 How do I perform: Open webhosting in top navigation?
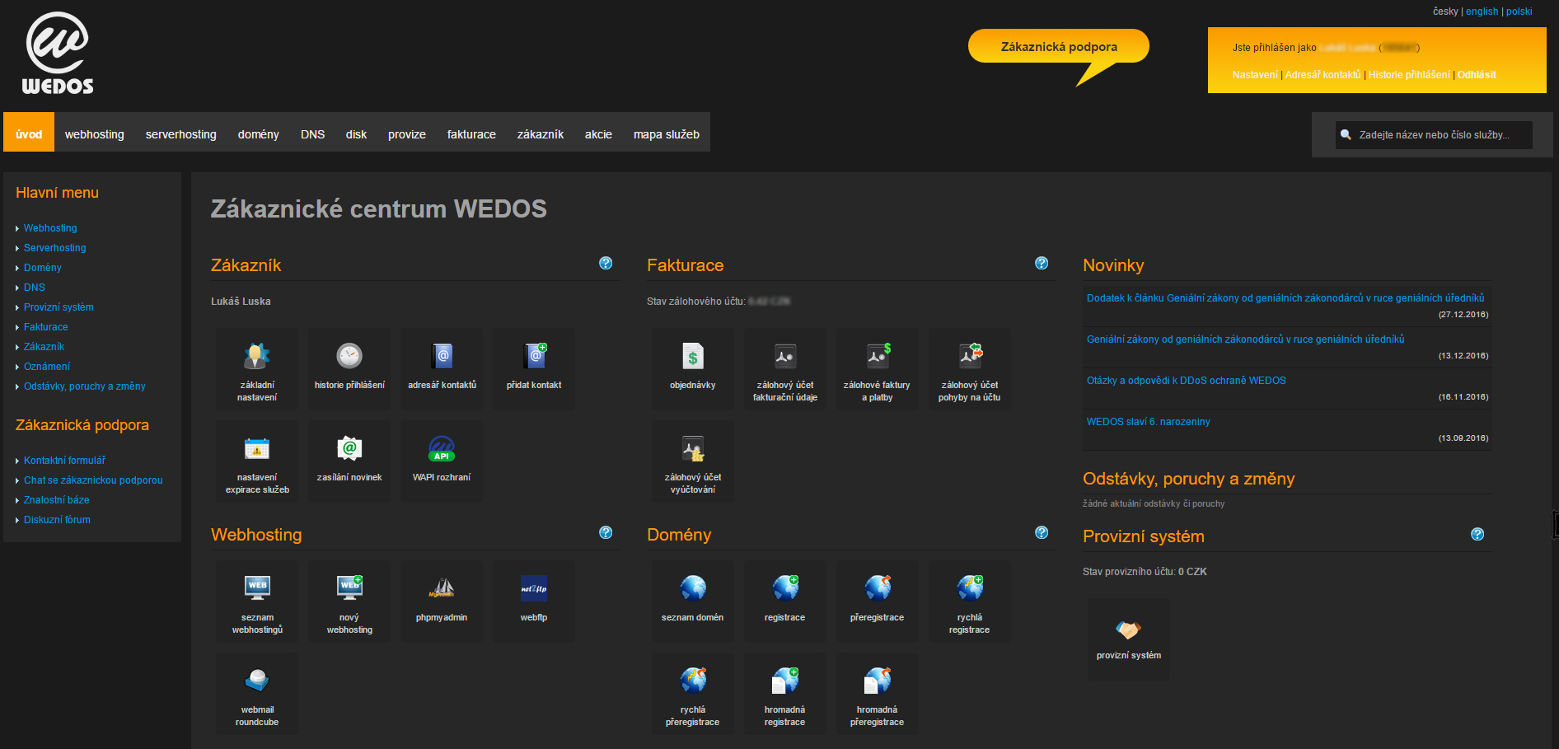coord(95,134)
